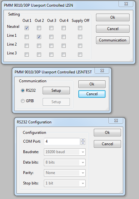Screen dimensions: 139x199
Task: Increase COM Port with up arrow
Action: (83, 140)
